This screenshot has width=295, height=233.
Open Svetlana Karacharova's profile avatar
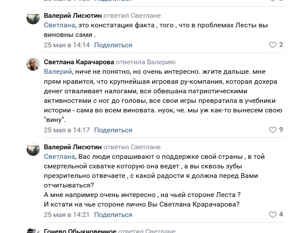click(x=33, y=64)
